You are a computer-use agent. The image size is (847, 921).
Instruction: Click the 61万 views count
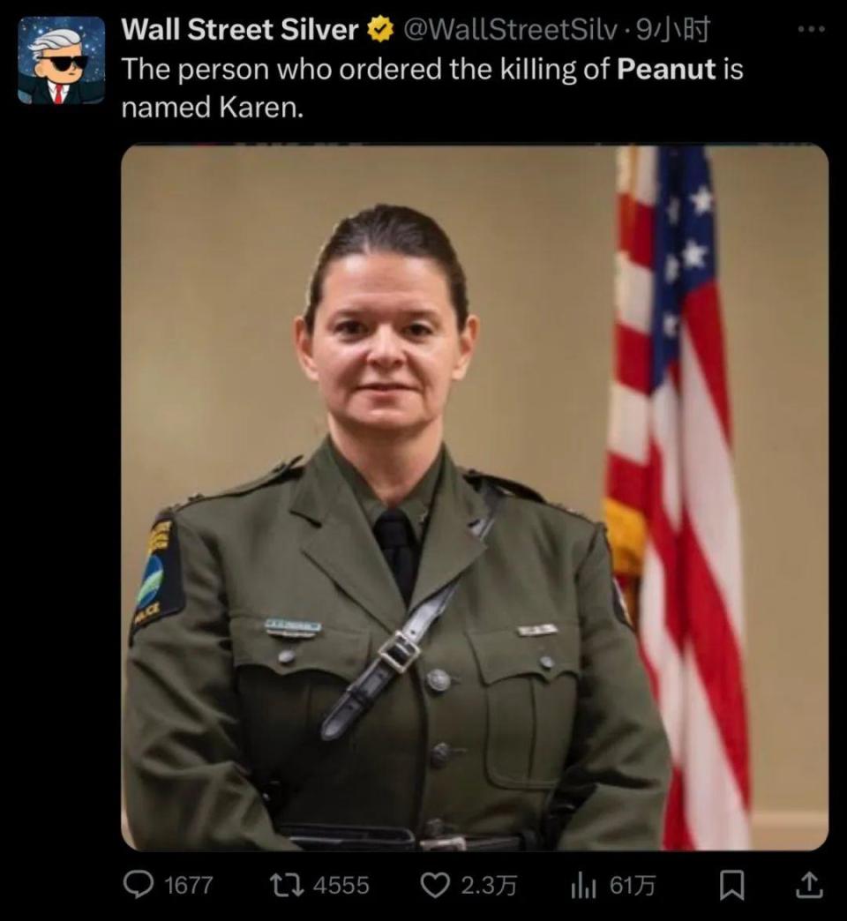click(x=632, y=886)
